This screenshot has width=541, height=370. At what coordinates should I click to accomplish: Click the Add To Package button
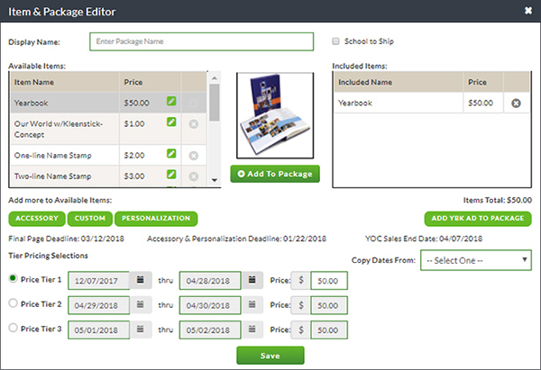point(275,173)
